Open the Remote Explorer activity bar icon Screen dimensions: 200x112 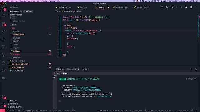(3, 47)
